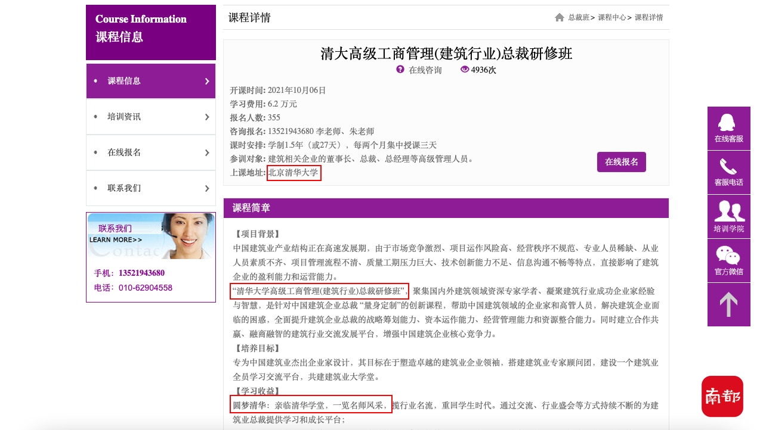Go to 总裁班 in the breadcrumb
This screenshot has height=430, width=763.
pos(579,17)
